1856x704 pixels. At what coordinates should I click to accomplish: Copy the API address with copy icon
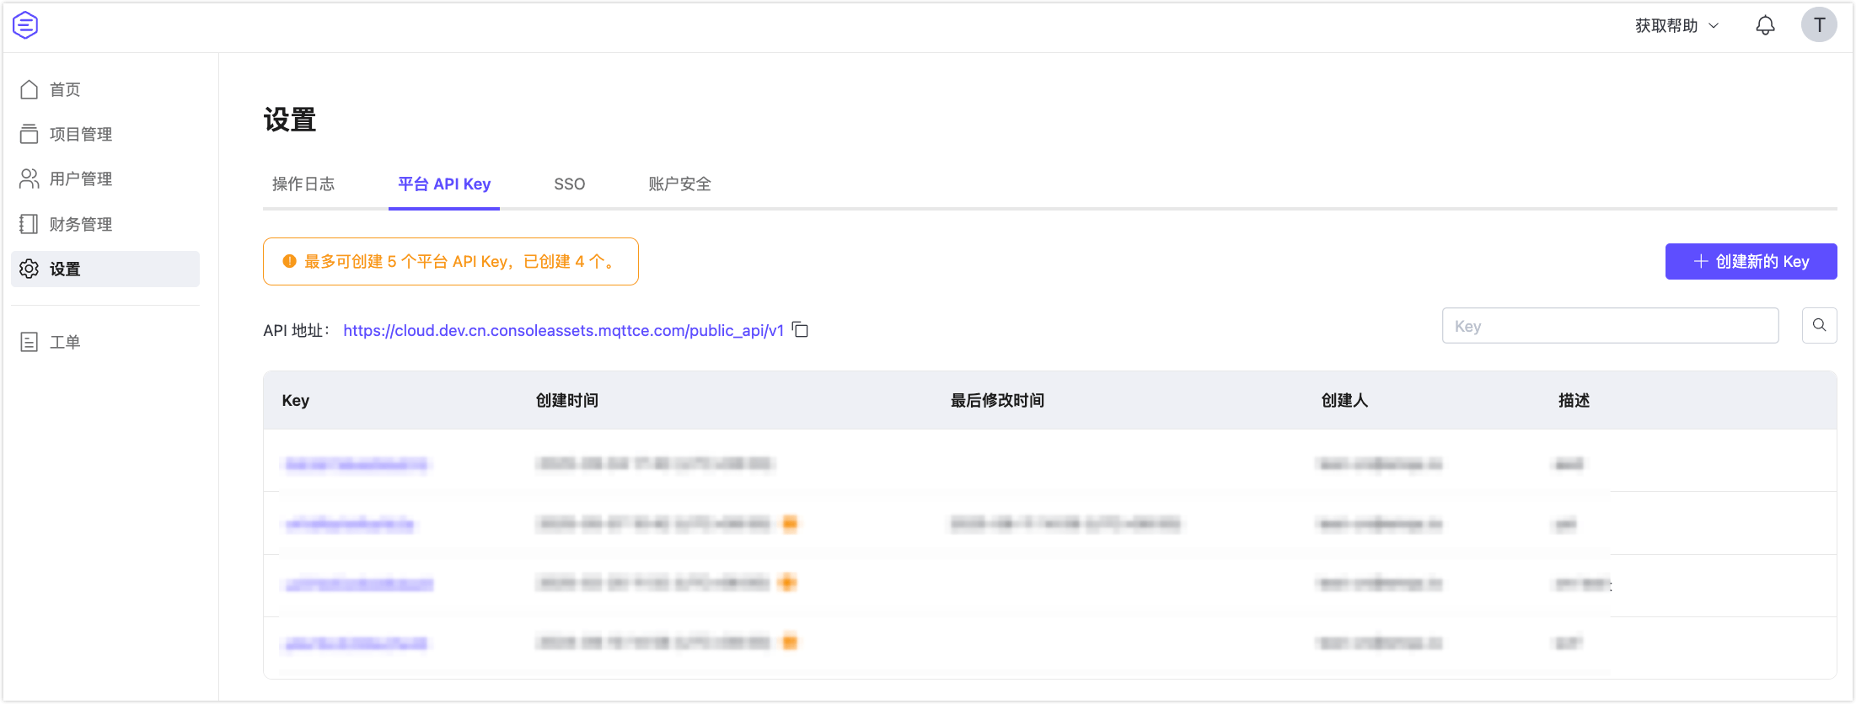click(x=801, y=330)
